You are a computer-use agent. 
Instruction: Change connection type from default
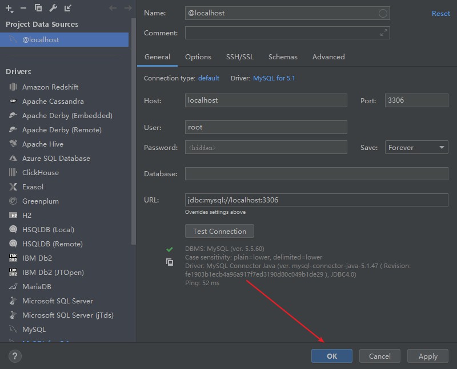[x=208, y=78]
